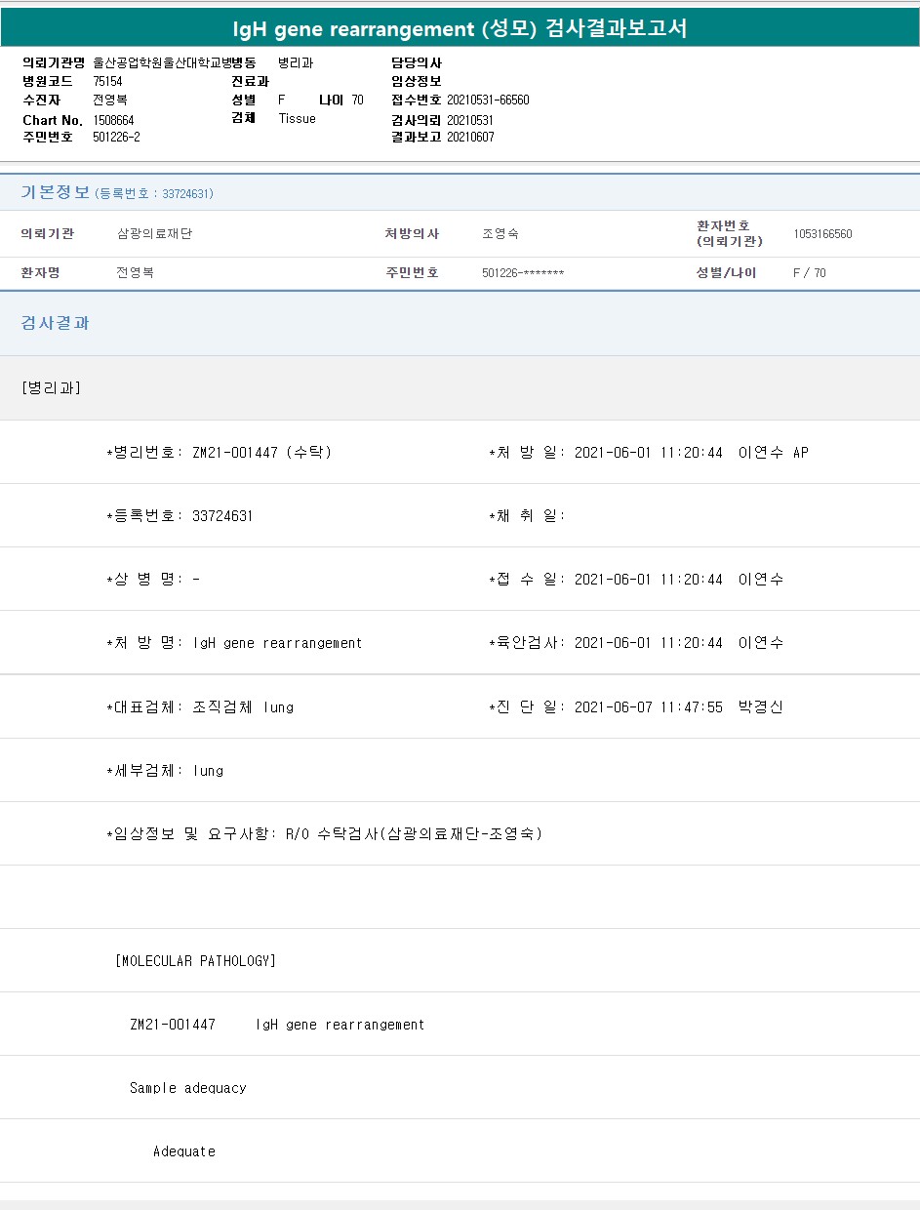Click the 임상정보 및 요구사항 line
920x1210 pixels.
[324, 834]
